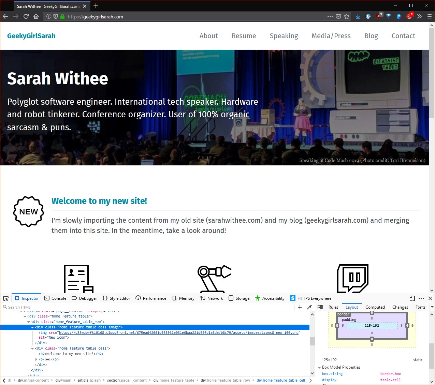Screen dimensions: 435x385
Task: Toggle responsive design mode icon
Action: [x=412, y=298]
